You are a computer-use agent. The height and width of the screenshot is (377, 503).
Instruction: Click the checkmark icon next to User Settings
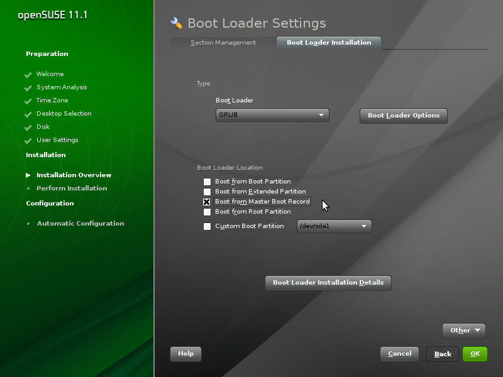[28, 140]
